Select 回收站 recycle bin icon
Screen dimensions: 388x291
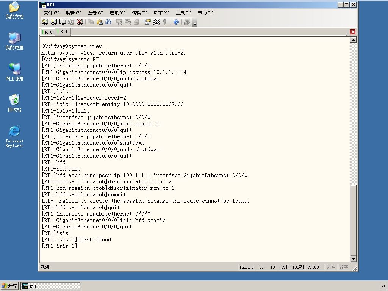tap(15, 103)
